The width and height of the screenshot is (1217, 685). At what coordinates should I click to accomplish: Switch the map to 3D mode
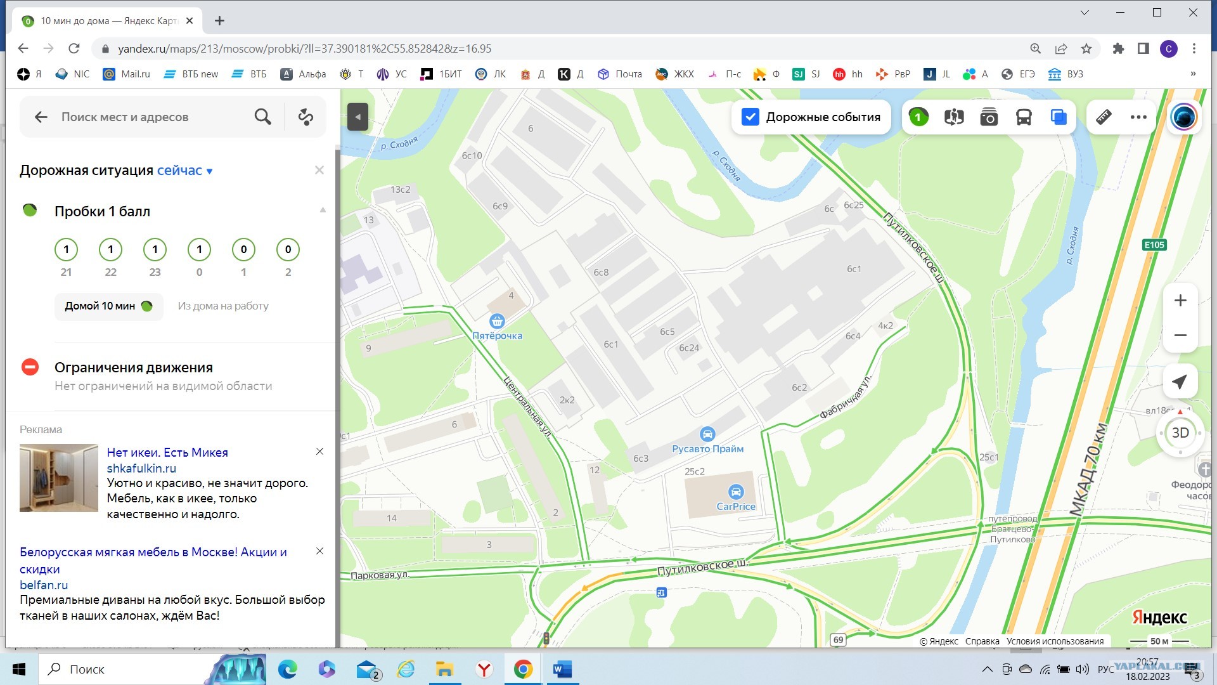click(x=1180, y=433)
